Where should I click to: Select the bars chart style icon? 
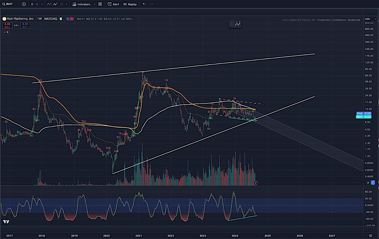tap(62, 4)
